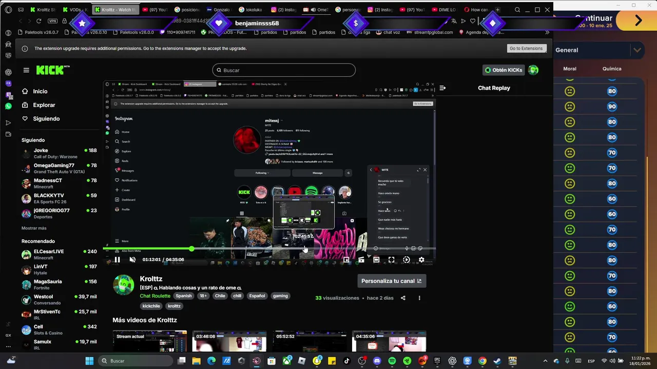Open Paletools v26.0.7 bookmark
This screenshot has width=657, height=369.
(x=38, y=32)
